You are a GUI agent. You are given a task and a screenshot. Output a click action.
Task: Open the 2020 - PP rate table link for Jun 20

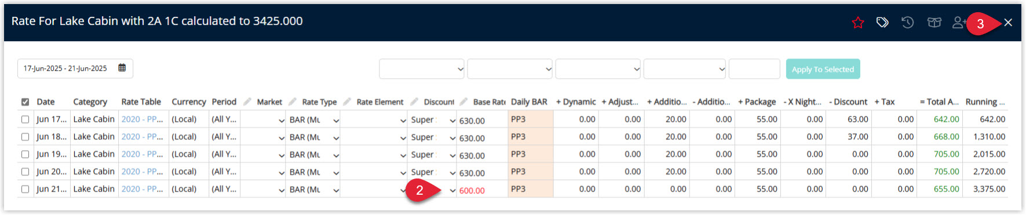[x=142, y=172]
